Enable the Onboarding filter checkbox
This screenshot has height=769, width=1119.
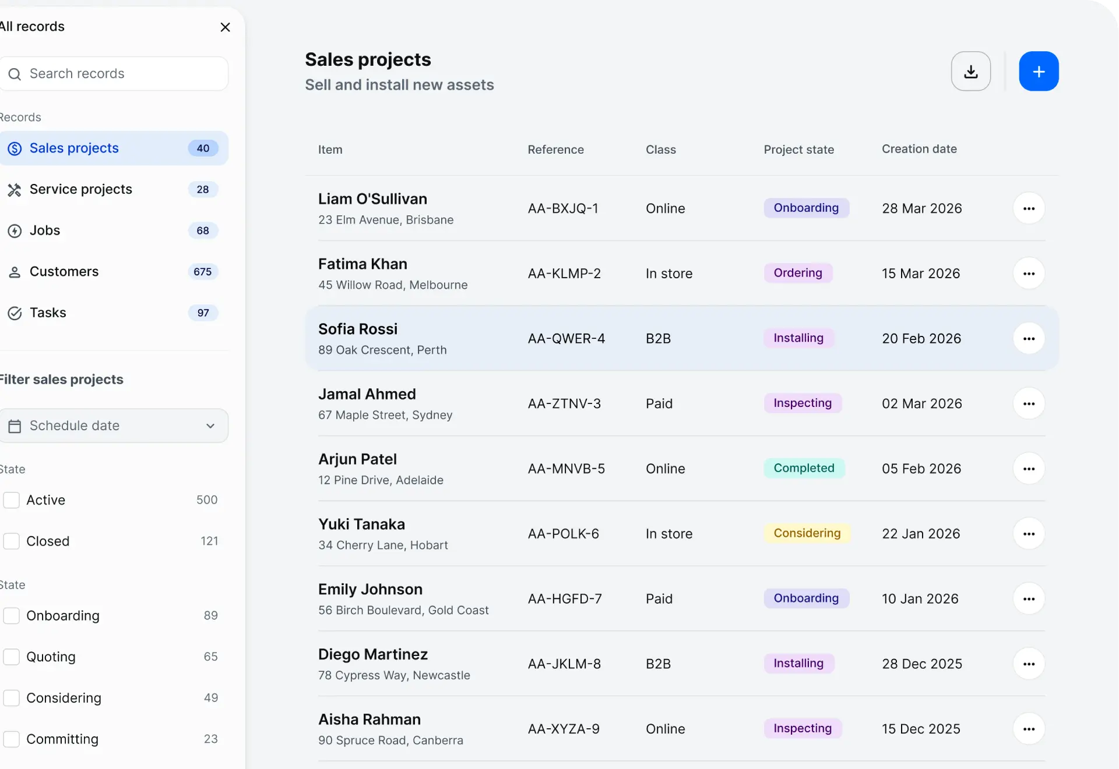pyautogui.click(x=12, y=616)
